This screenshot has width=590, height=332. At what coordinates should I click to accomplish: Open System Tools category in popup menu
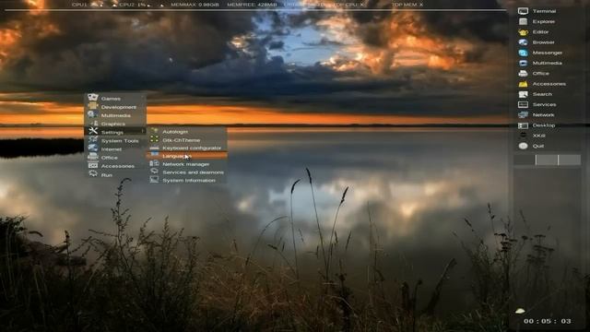click(115, 141)
